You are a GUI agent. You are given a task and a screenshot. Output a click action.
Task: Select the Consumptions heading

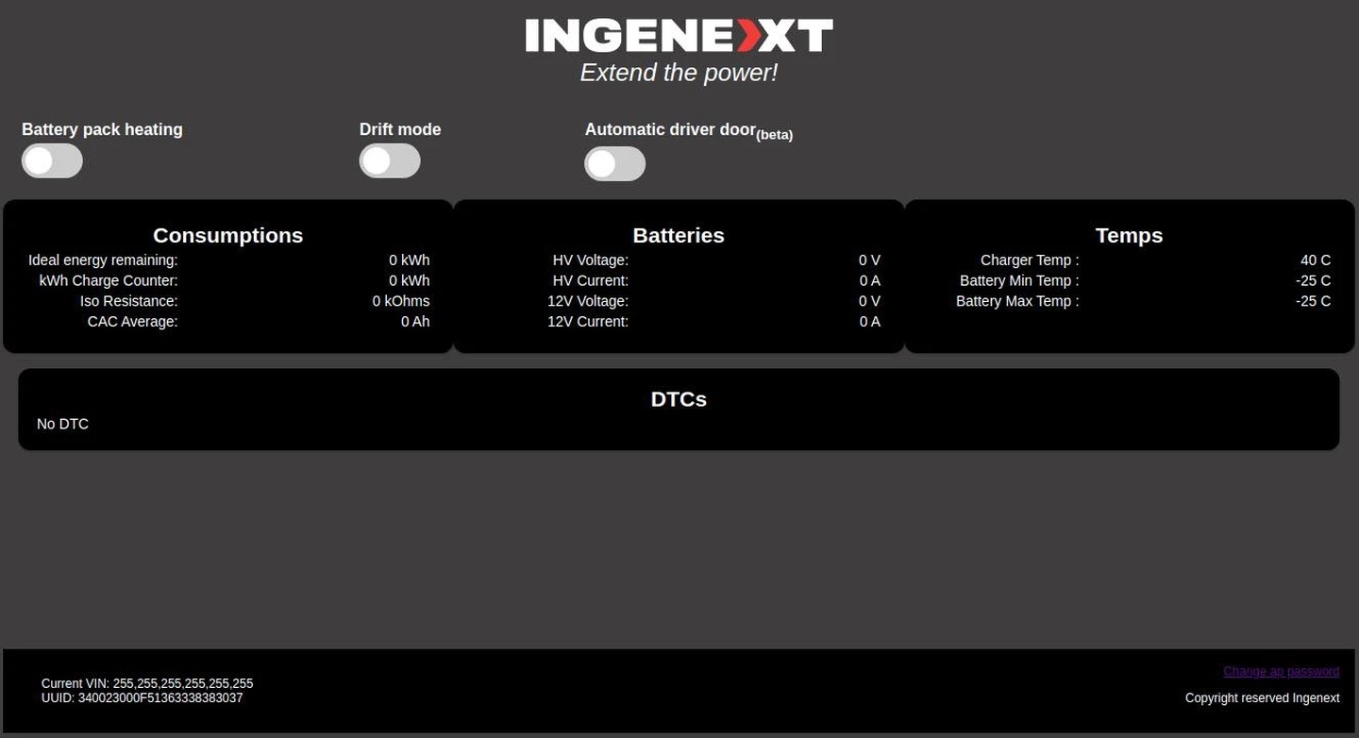tap(228, 236)
